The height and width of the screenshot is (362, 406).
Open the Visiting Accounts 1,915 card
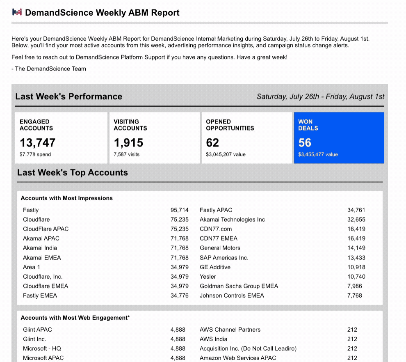(154, 137)
